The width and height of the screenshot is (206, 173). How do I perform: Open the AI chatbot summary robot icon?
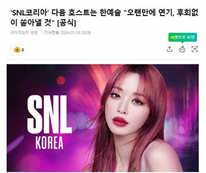pos(182,49)
